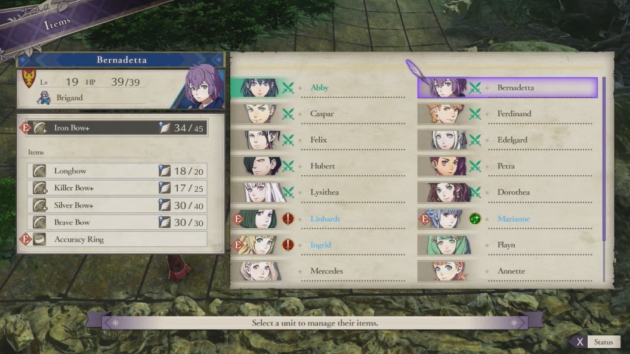Select the Silver Bow+ inventory entry
Viewport: 630px width, 354px height.
tap(117, 205)
